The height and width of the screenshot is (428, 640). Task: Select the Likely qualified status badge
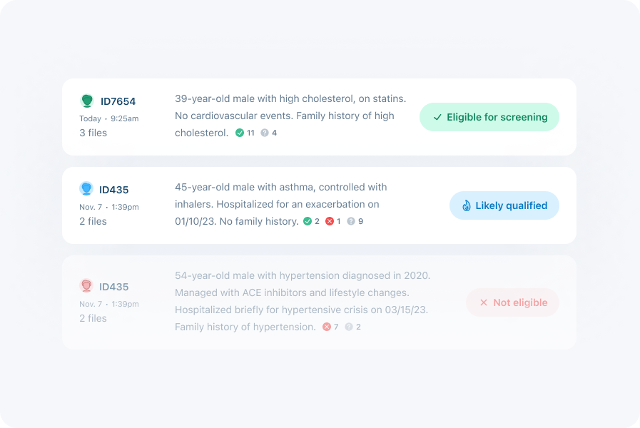coord(504,205)
